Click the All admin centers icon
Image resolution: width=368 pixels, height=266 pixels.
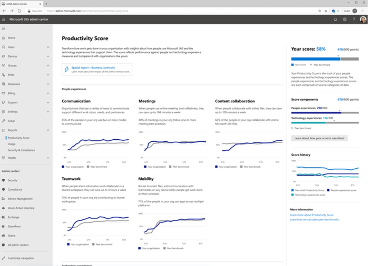coord(3,245)
